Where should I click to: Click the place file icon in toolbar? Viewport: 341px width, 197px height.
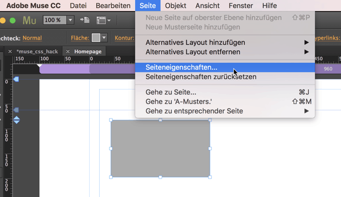click(85, 20)
